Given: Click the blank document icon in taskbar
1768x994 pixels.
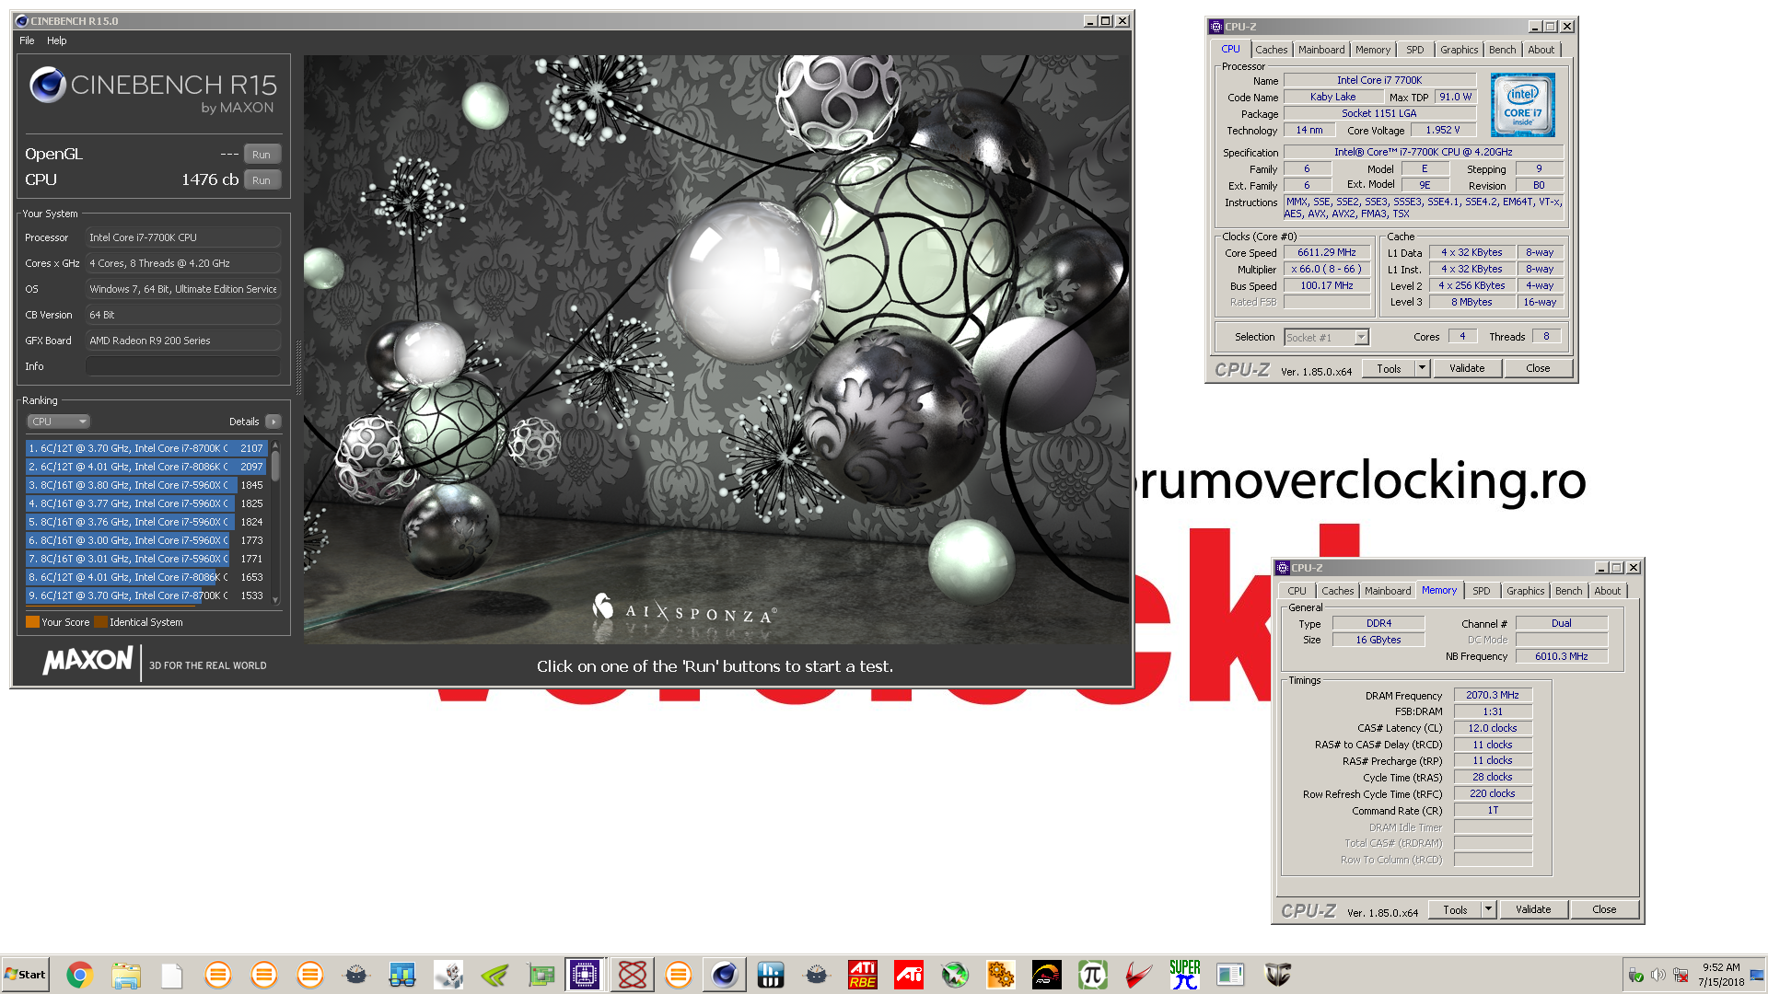Looking at the screenshot, I should click(x=172, y=975).
